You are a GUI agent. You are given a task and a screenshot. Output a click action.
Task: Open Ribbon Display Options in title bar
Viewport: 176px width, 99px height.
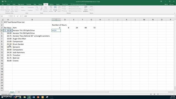click(161, 1)
